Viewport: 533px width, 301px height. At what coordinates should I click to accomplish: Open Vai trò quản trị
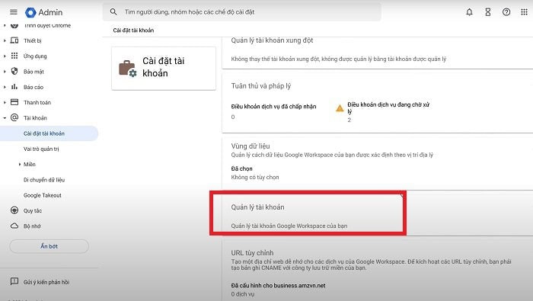[x=41, y=149]
